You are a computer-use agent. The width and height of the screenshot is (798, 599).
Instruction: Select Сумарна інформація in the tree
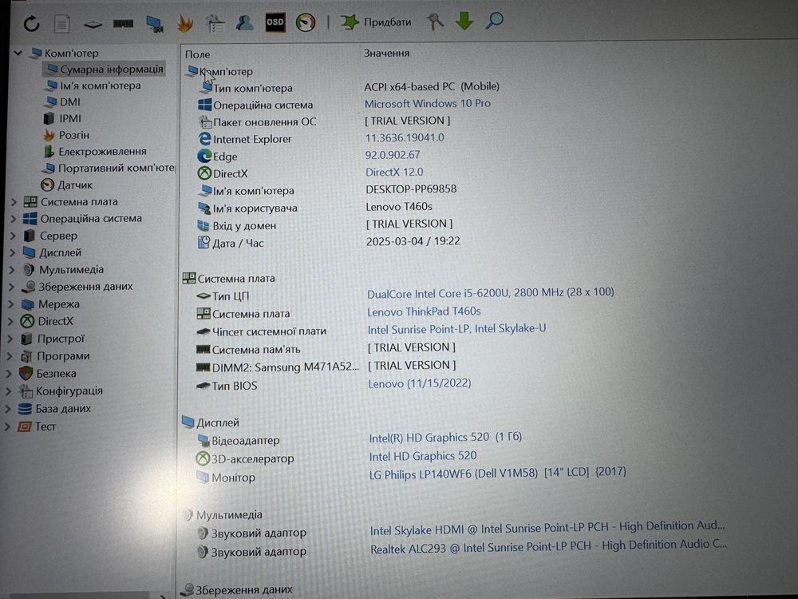pos(105,69)
